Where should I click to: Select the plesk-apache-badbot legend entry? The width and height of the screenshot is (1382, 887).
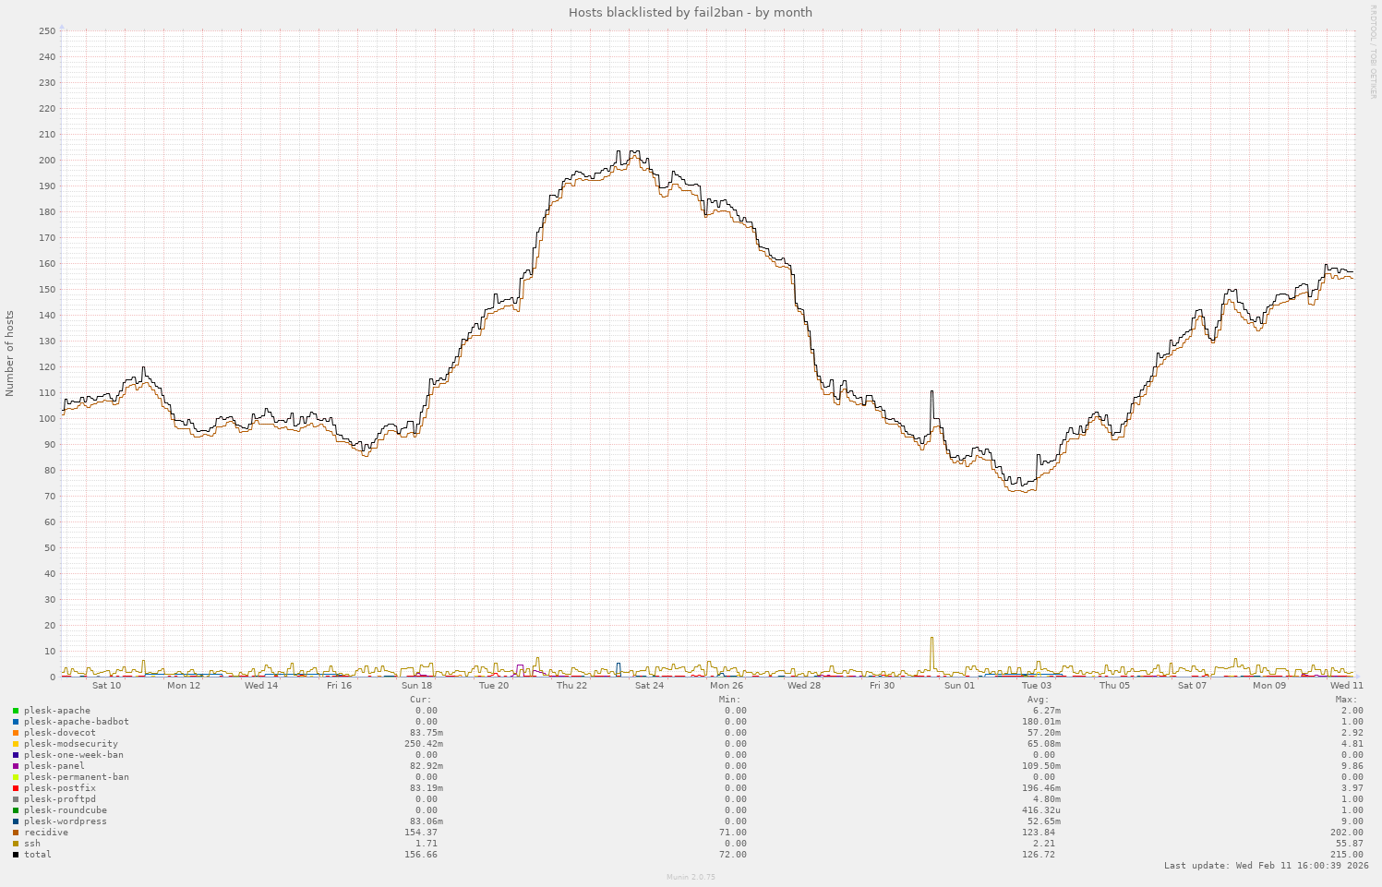[76, 722]
